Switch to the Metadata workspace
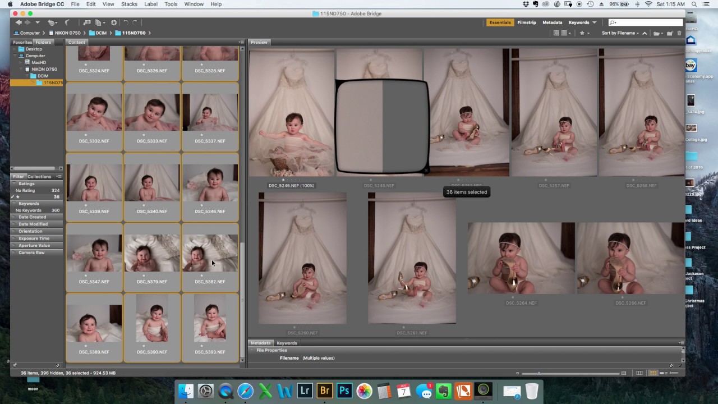Image resolution: width=718 pixels, height=404 pixels. tap(552, 22)
